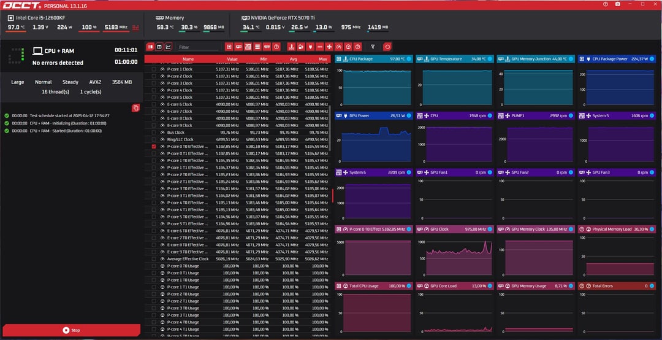Click the power plug sensor filter icon

click(310, 47)
